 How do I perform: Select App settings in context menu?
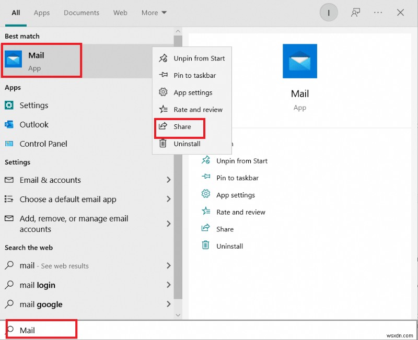point(193,92)
